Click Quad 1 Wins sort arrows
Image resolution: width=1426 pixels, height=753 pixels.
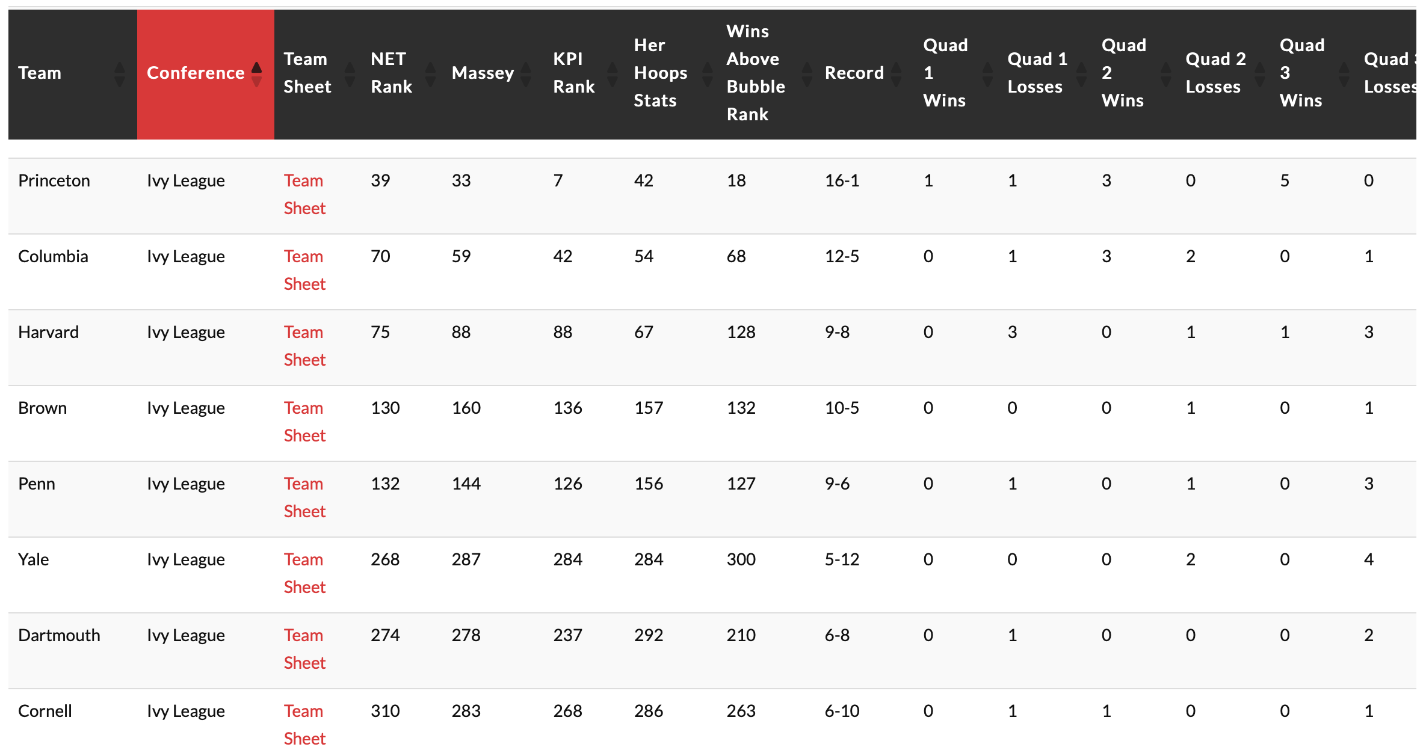[987, 73]
